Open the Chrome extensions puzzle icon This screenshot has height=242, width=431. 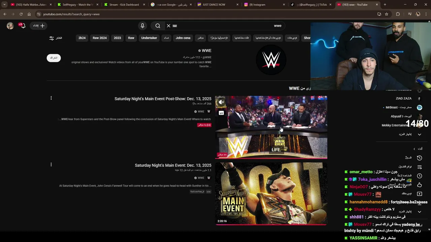click(398, 14)
